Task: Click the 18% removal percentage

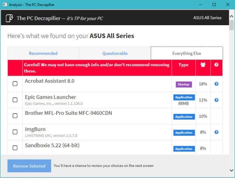Action: click(203, 84)
